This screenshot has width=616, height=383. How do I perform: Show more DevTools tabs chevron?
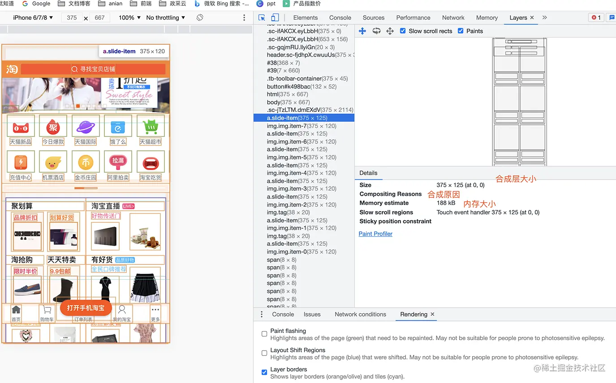(x=545, y=17)
